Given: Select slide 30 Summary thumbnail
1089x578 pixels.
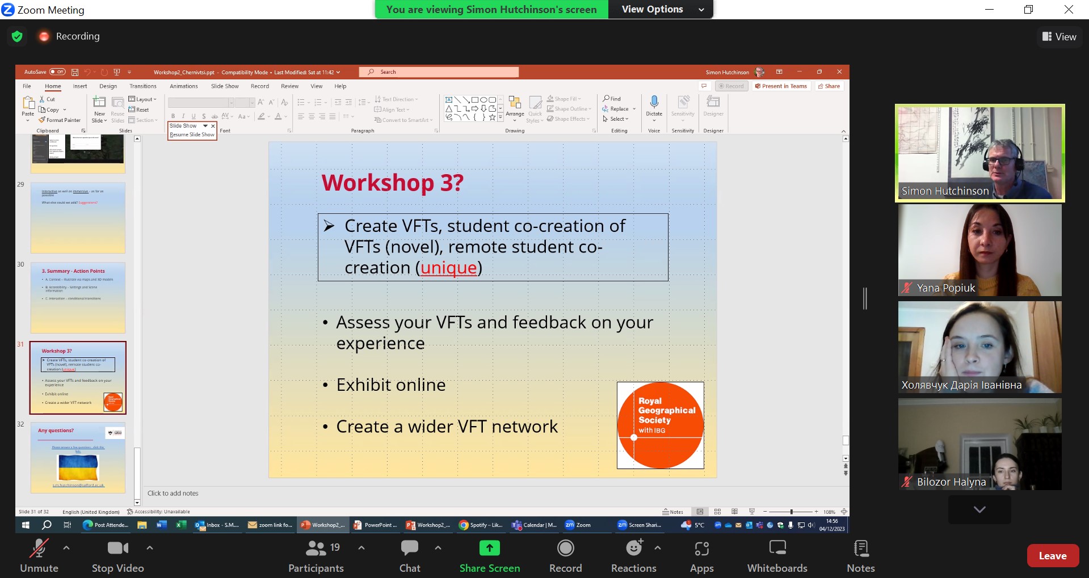Looking at the screenshot, I should pos(78,298).
